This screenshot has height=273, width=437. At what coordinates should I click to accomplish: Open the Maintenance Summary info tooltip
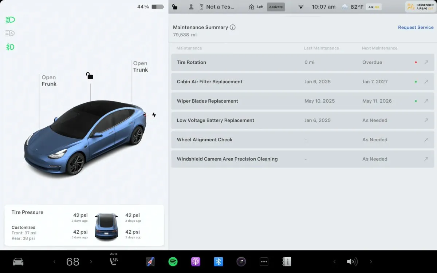[233, 27]
